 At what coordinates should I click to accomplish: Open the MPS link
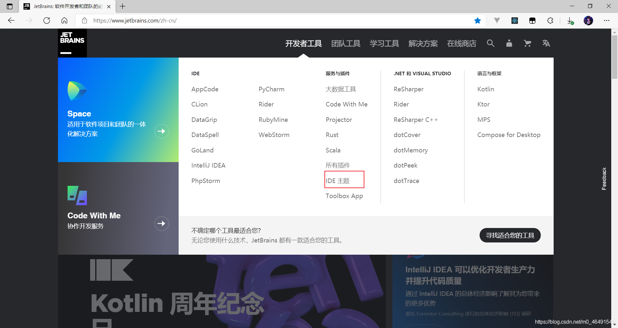pyautogui.click(x=484, y=120)
